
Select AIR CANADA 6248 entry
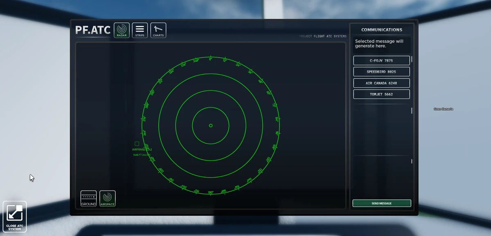381,83
